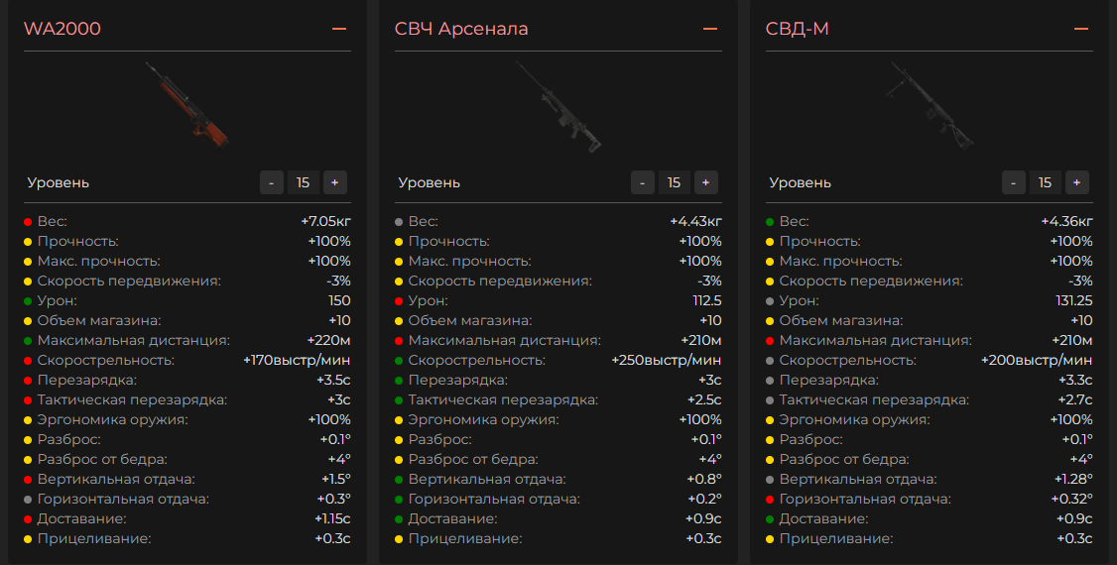The width and height of the screenshot is (1117, 565).
Task: Click the СВД-М level value field
Action: click(1046, 182)
